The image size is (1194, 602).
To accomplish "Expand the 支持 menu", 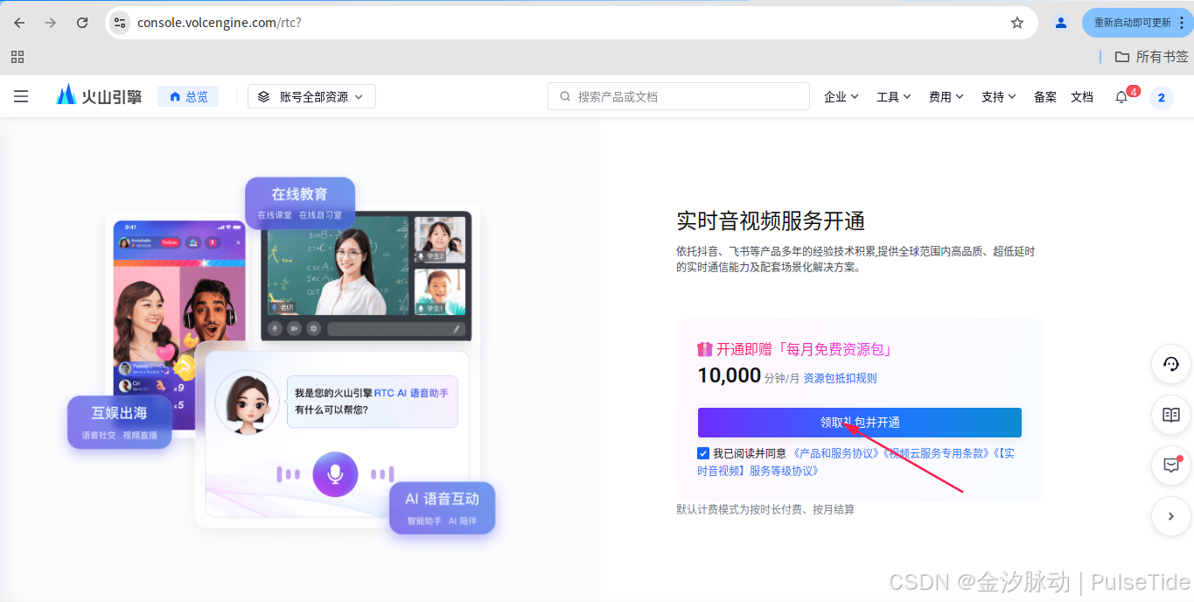I will (999, 97).
